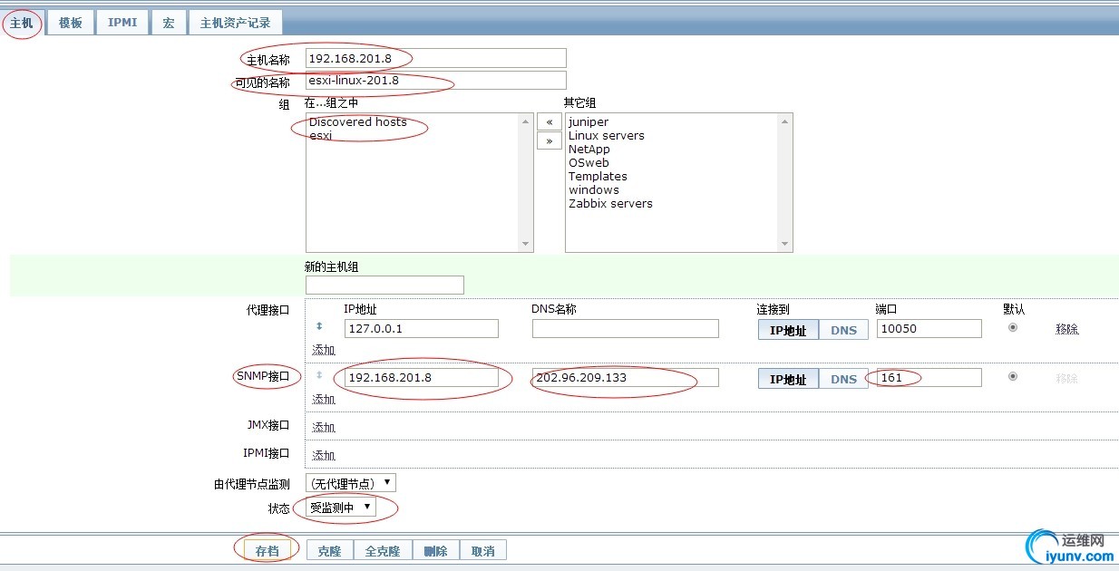The image size is (1119, 571).
Task: Click agent IP address field 127.0.0.1
Action: (x=421, y=328)
